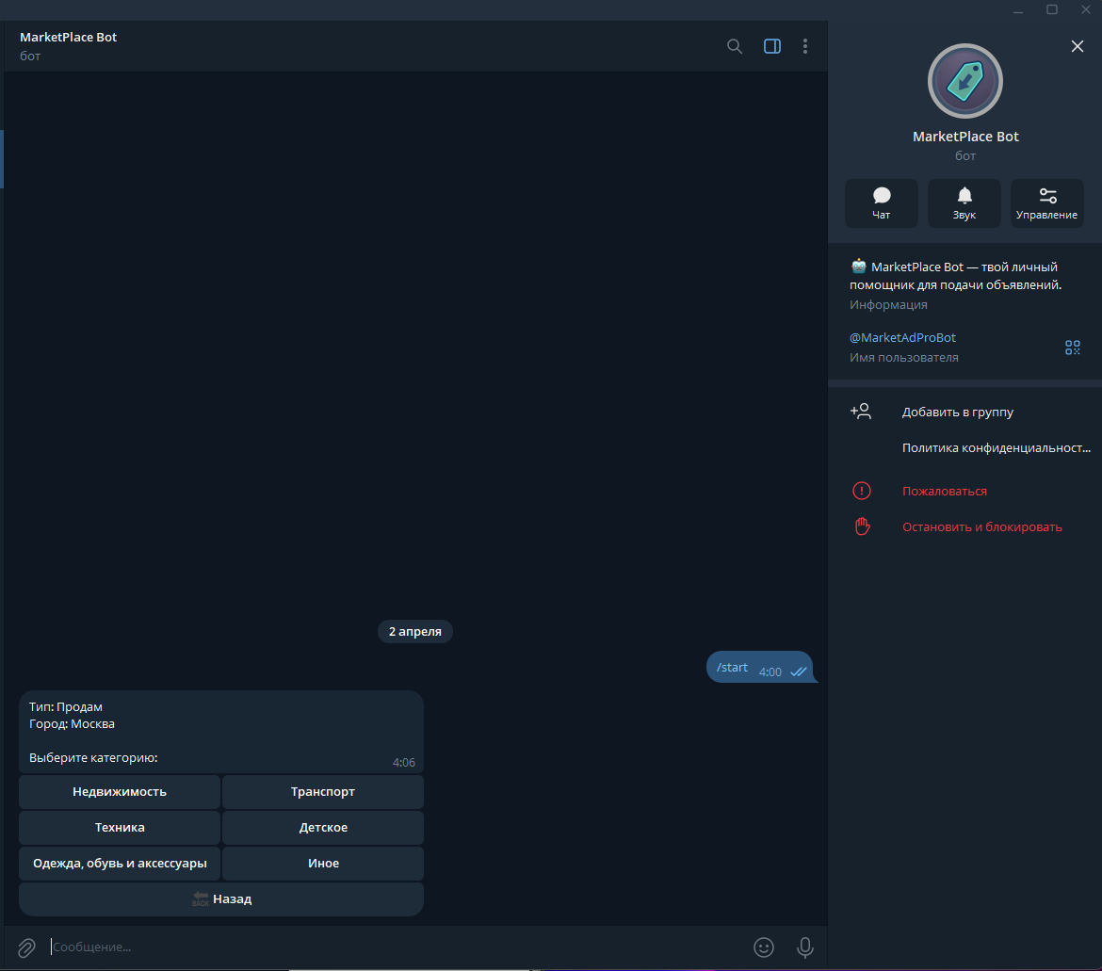Toggle the right info side panel

[771, 46]
